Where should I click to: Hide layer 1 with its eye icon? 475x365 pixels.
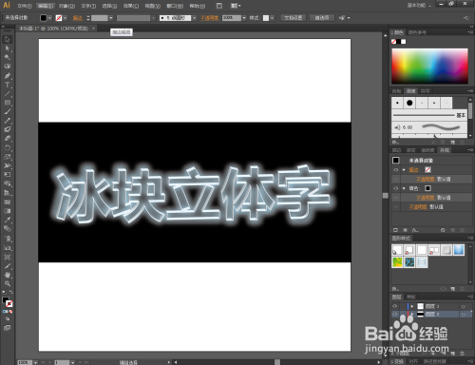click(x=394, y=306)
